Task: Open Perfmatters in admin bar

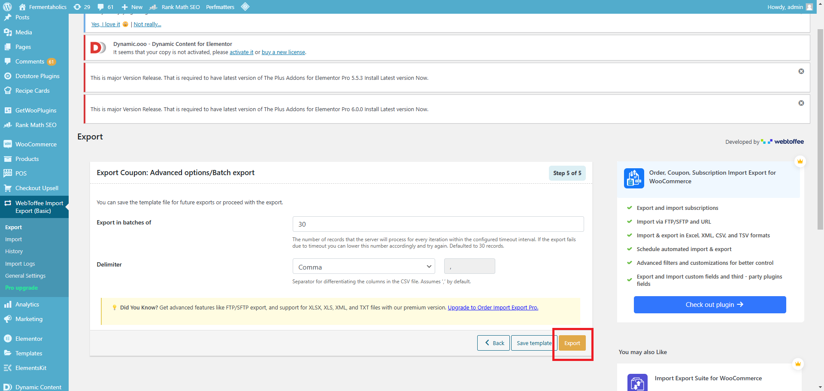Action: click(220, 7)
